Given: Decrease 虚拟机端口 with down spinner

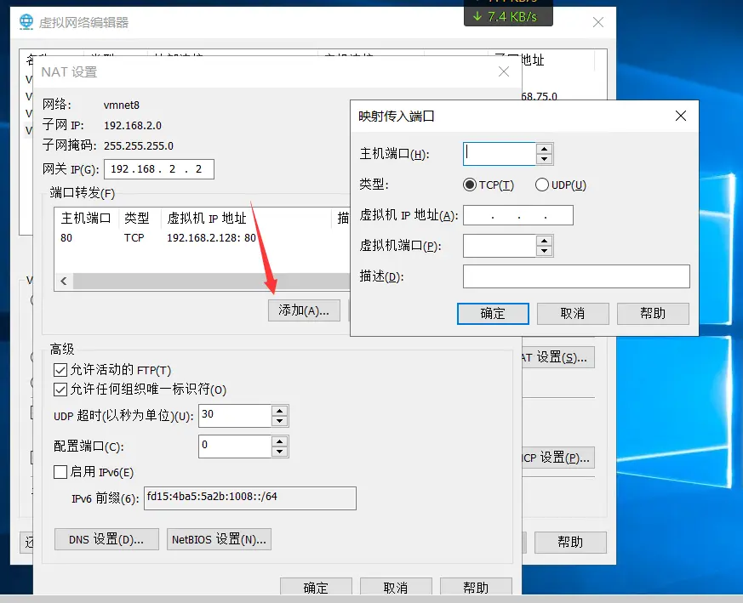Looking at the screenshot, I should [x=544, y=252].
